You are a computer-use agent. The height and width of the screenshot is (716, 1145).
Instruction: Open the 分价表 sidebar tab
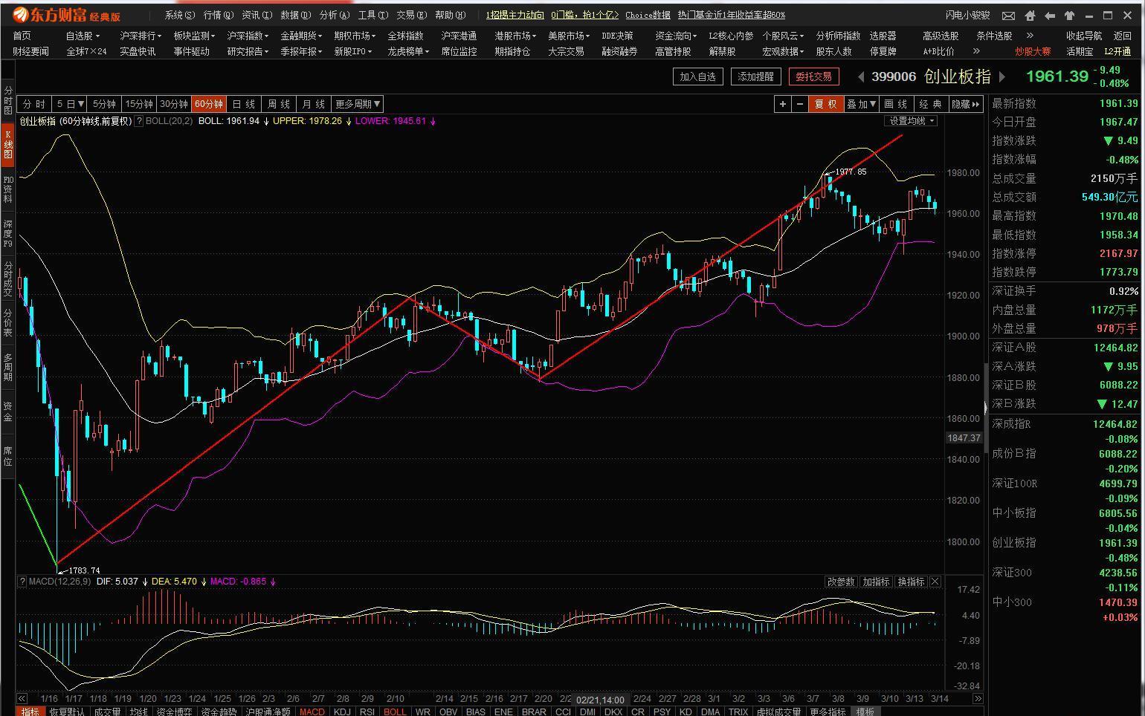pos(8,323)
